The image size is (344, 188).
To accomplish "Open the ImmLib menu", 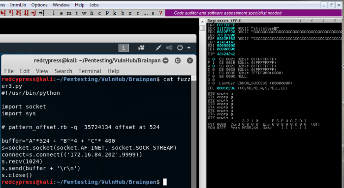I will 18,4.
